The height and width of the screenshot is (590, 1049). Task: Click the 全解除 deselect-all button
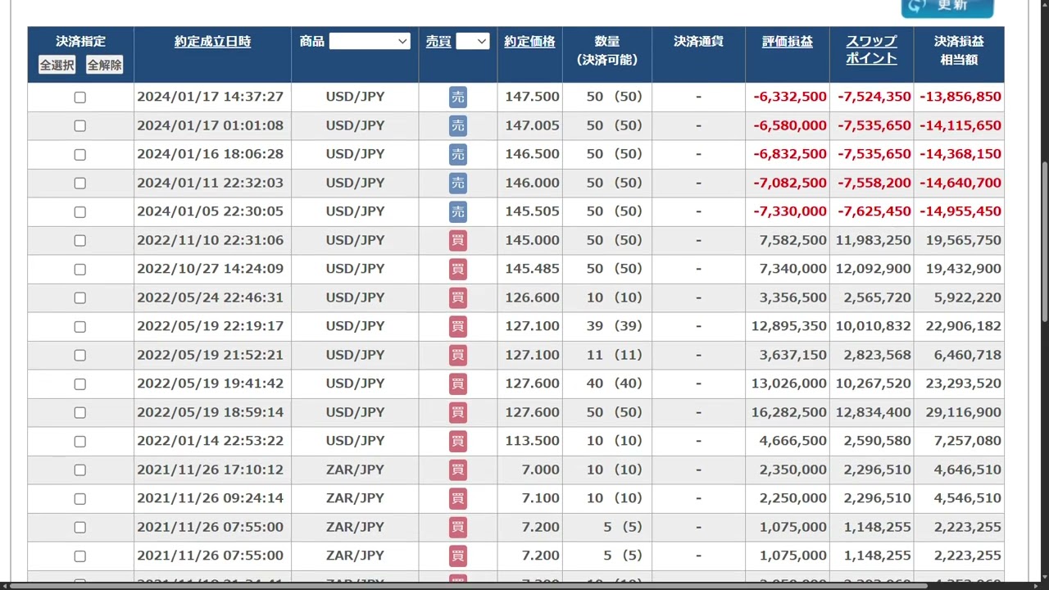coord(104,65)
